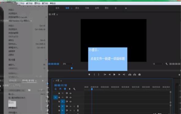The width and height of the screenshot is (181, 114).
Task: Export a frame with the camera icon
Action: (139, 75)
